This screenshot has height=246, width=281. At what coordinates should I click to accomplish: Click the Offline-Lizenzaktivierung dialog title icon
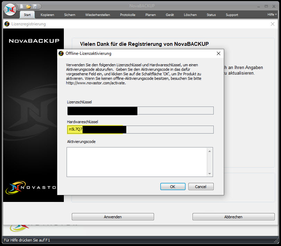61,53
